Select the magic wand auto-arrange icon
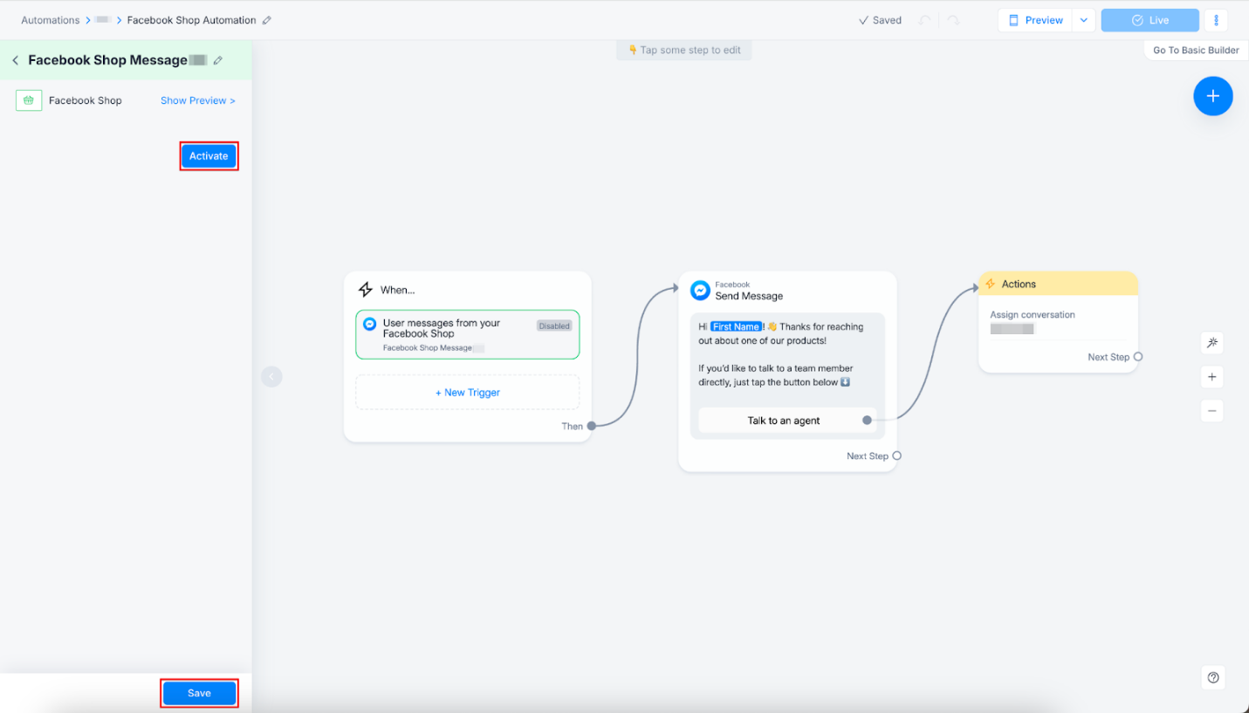1249x713 pixels. coord(1211,342)
